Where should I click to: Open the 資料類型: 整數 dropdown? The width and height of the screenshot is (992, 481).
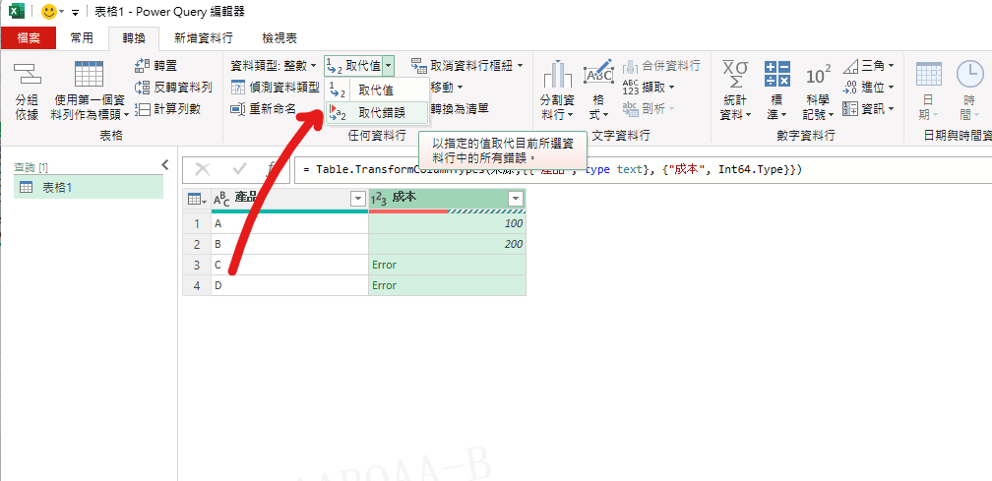coord(273,65)
